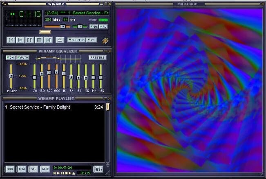Open the Winamp main menu icon in title bar
This screenshot has width=266, height=179.
pos(4,4)
